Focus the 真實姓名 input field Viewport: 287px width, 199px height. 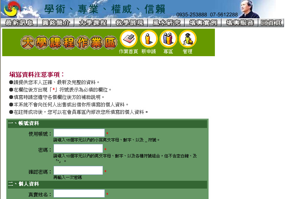click(79, 193)
